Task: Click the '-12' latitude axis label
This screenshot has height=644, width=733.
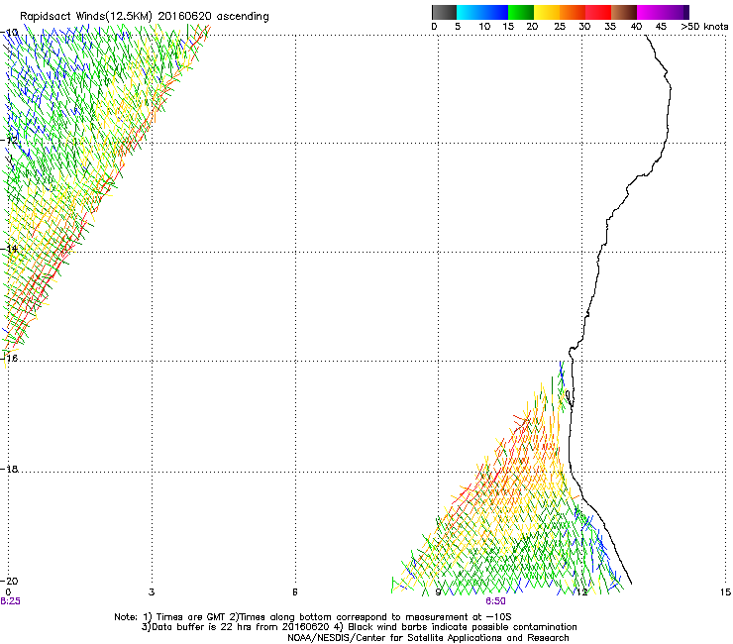Action: point(10,141)
